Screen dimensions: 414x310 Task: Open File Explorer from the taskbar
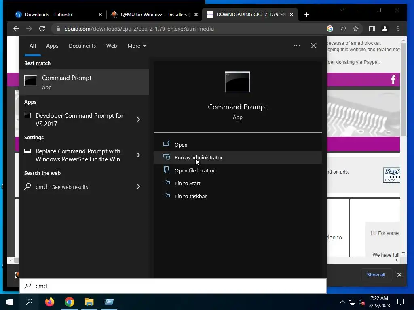[89, 302]
